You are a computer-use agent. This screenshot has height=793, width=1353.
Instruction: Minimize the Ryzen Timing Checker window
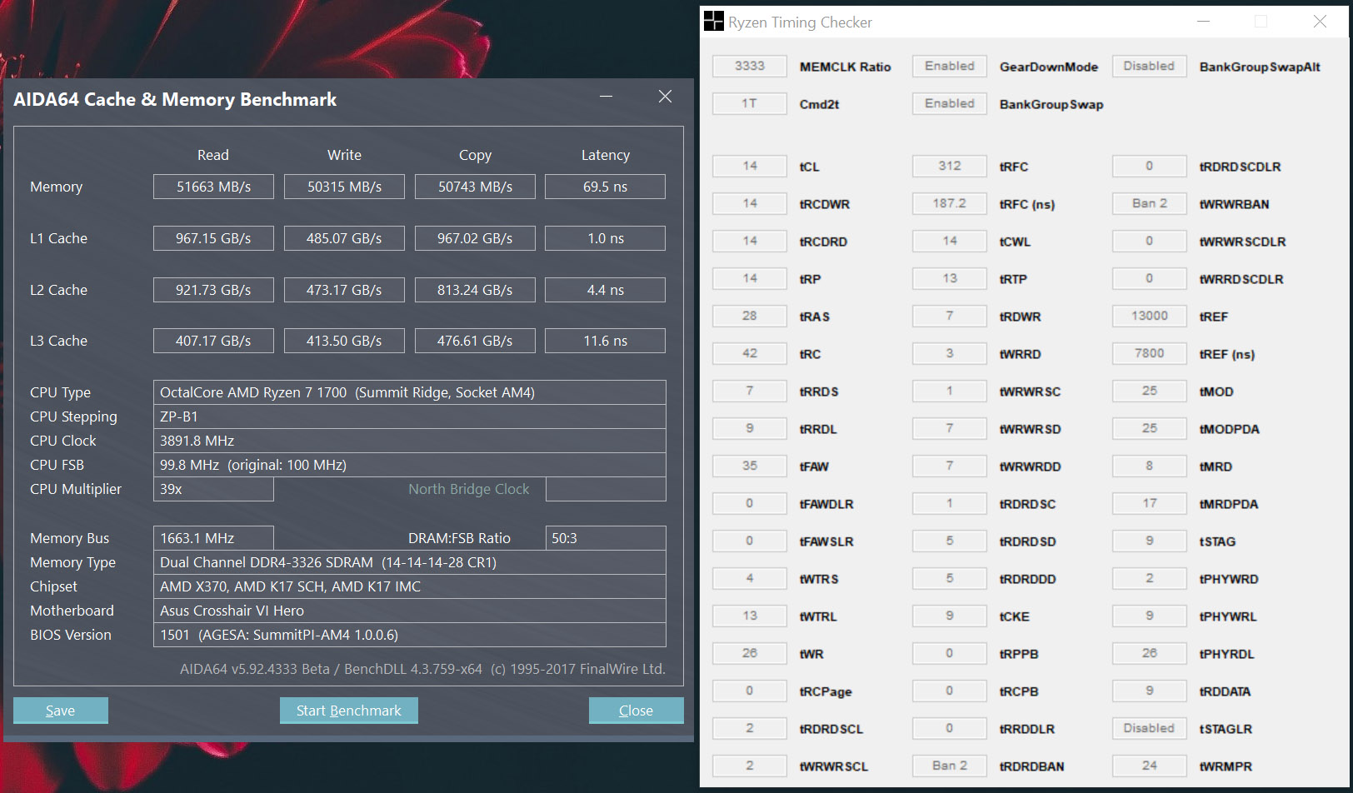(1203, 22)
